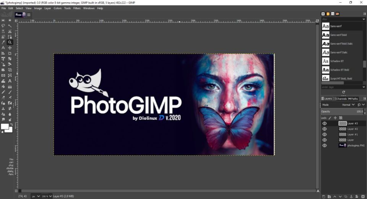
Task: Switch to the Channels tab
Action: [340, 99]
